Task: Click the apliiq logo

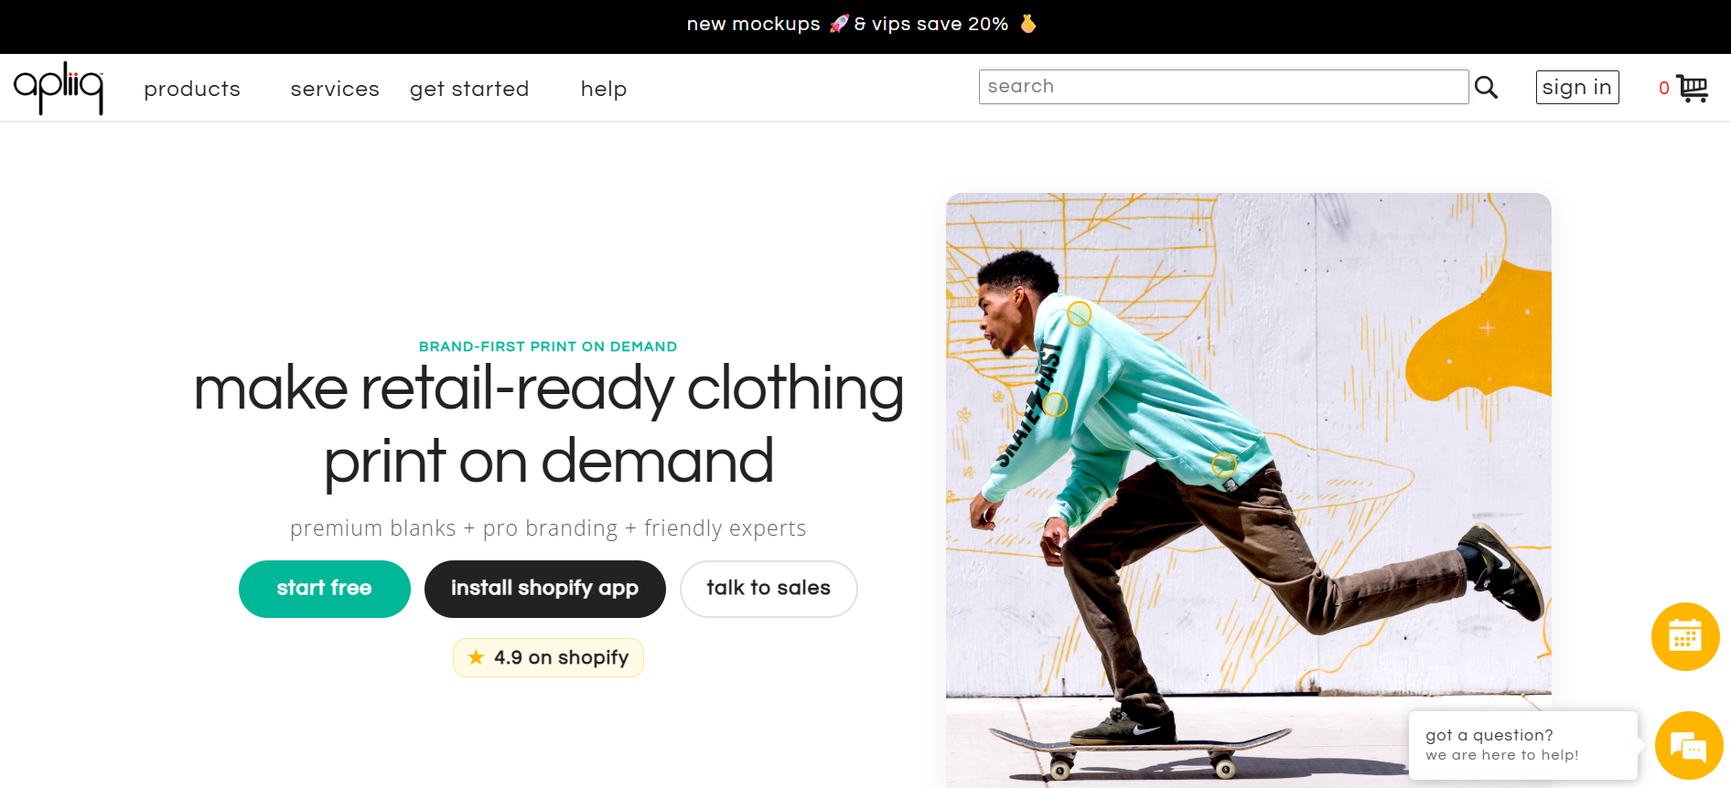Action: (59, 88)
